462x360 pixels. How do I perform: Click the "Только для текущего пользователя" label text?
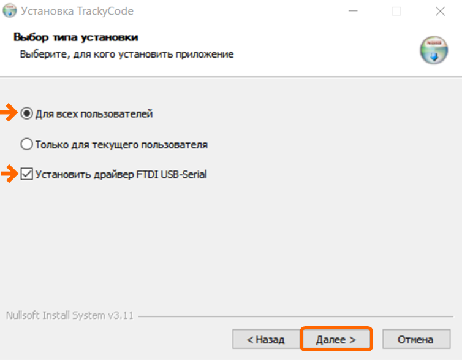[x=121, y=145]
